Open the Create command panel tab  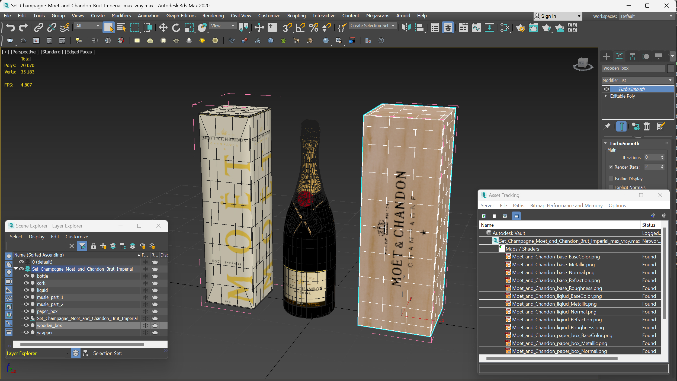click(607, 56)
